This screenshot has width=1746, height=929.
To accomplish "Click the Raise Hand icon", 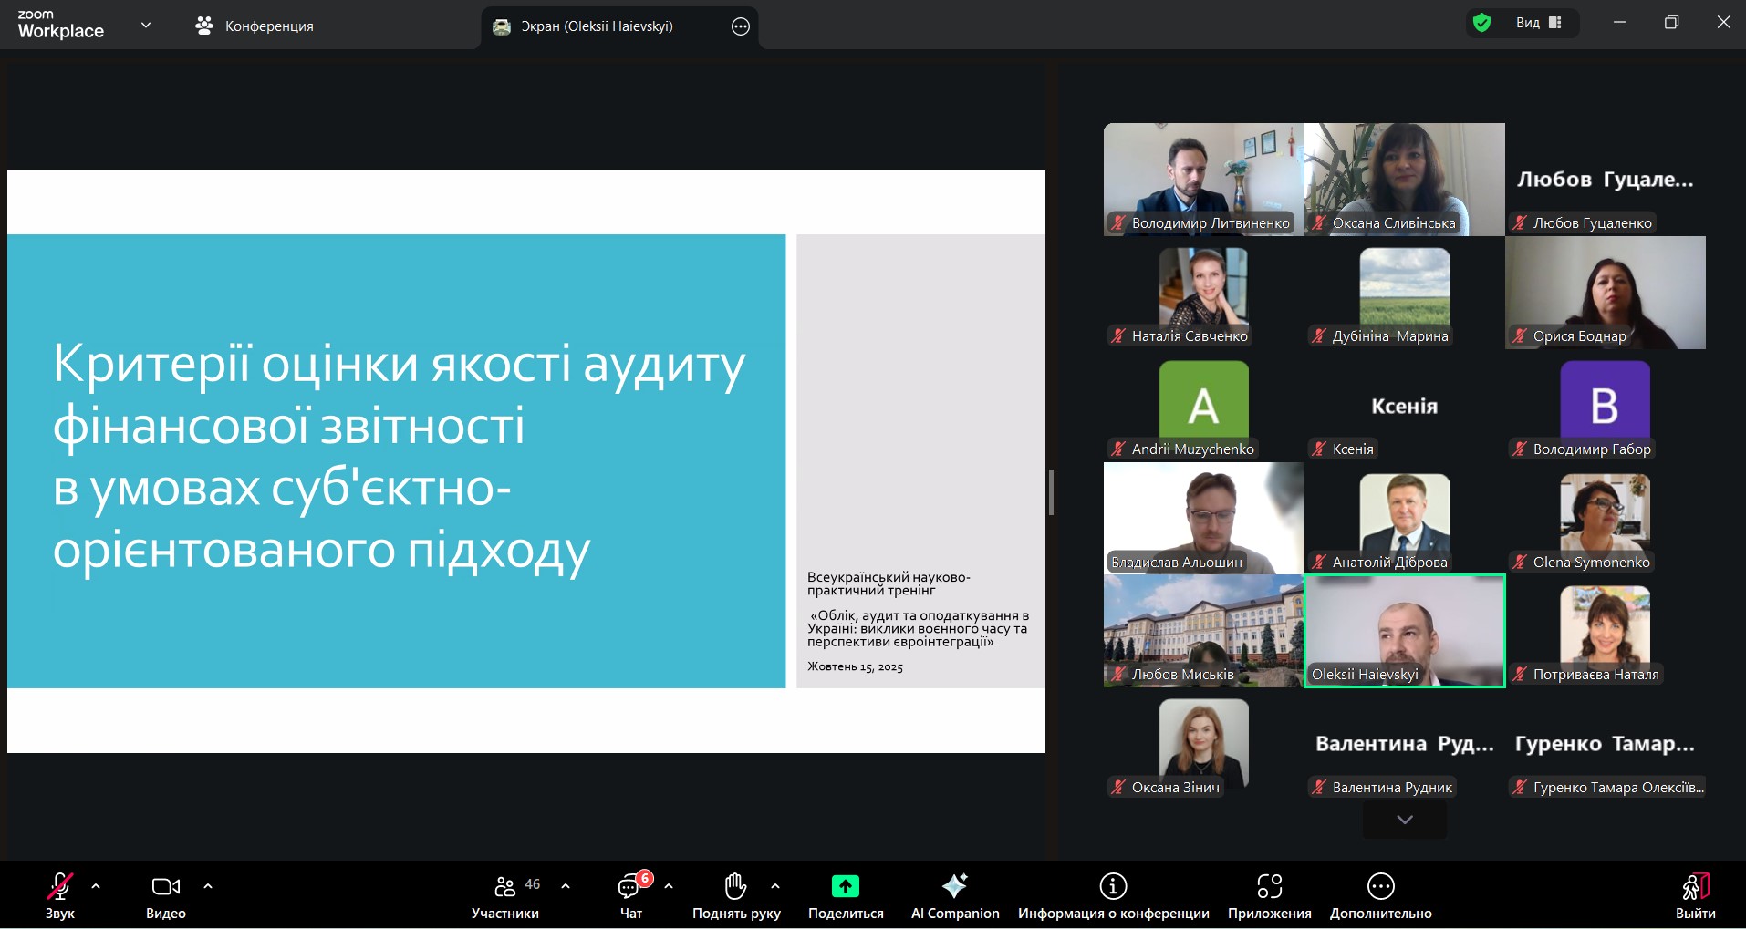I will tap(735, 886).
